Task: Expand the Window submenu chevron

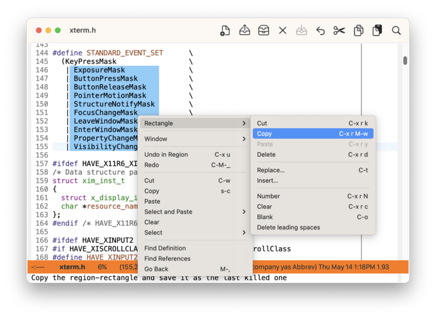Action: click(244, 139)
